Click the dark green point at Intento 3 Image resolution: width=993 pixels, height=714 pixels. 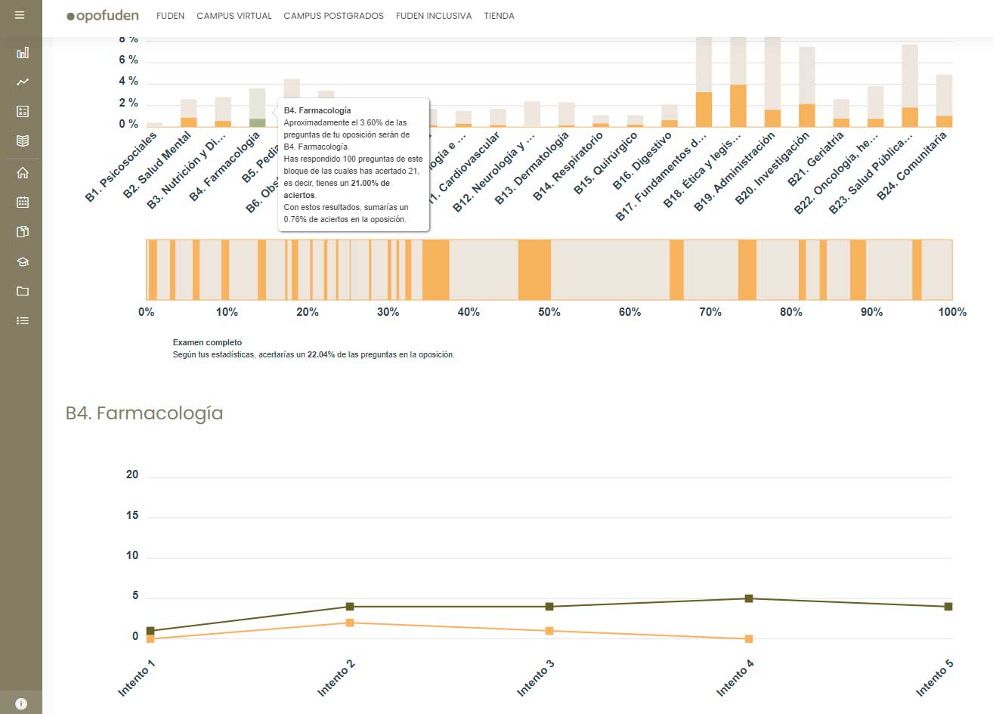[549, 607]
